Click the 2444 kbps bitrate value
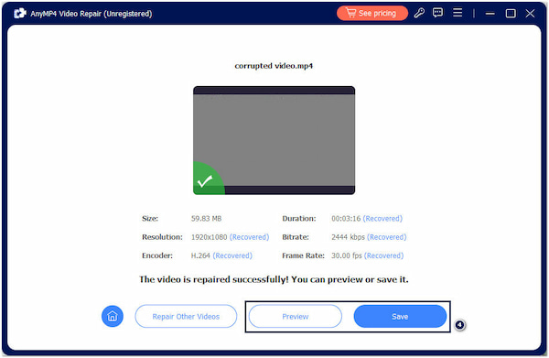 pos(348,237)
